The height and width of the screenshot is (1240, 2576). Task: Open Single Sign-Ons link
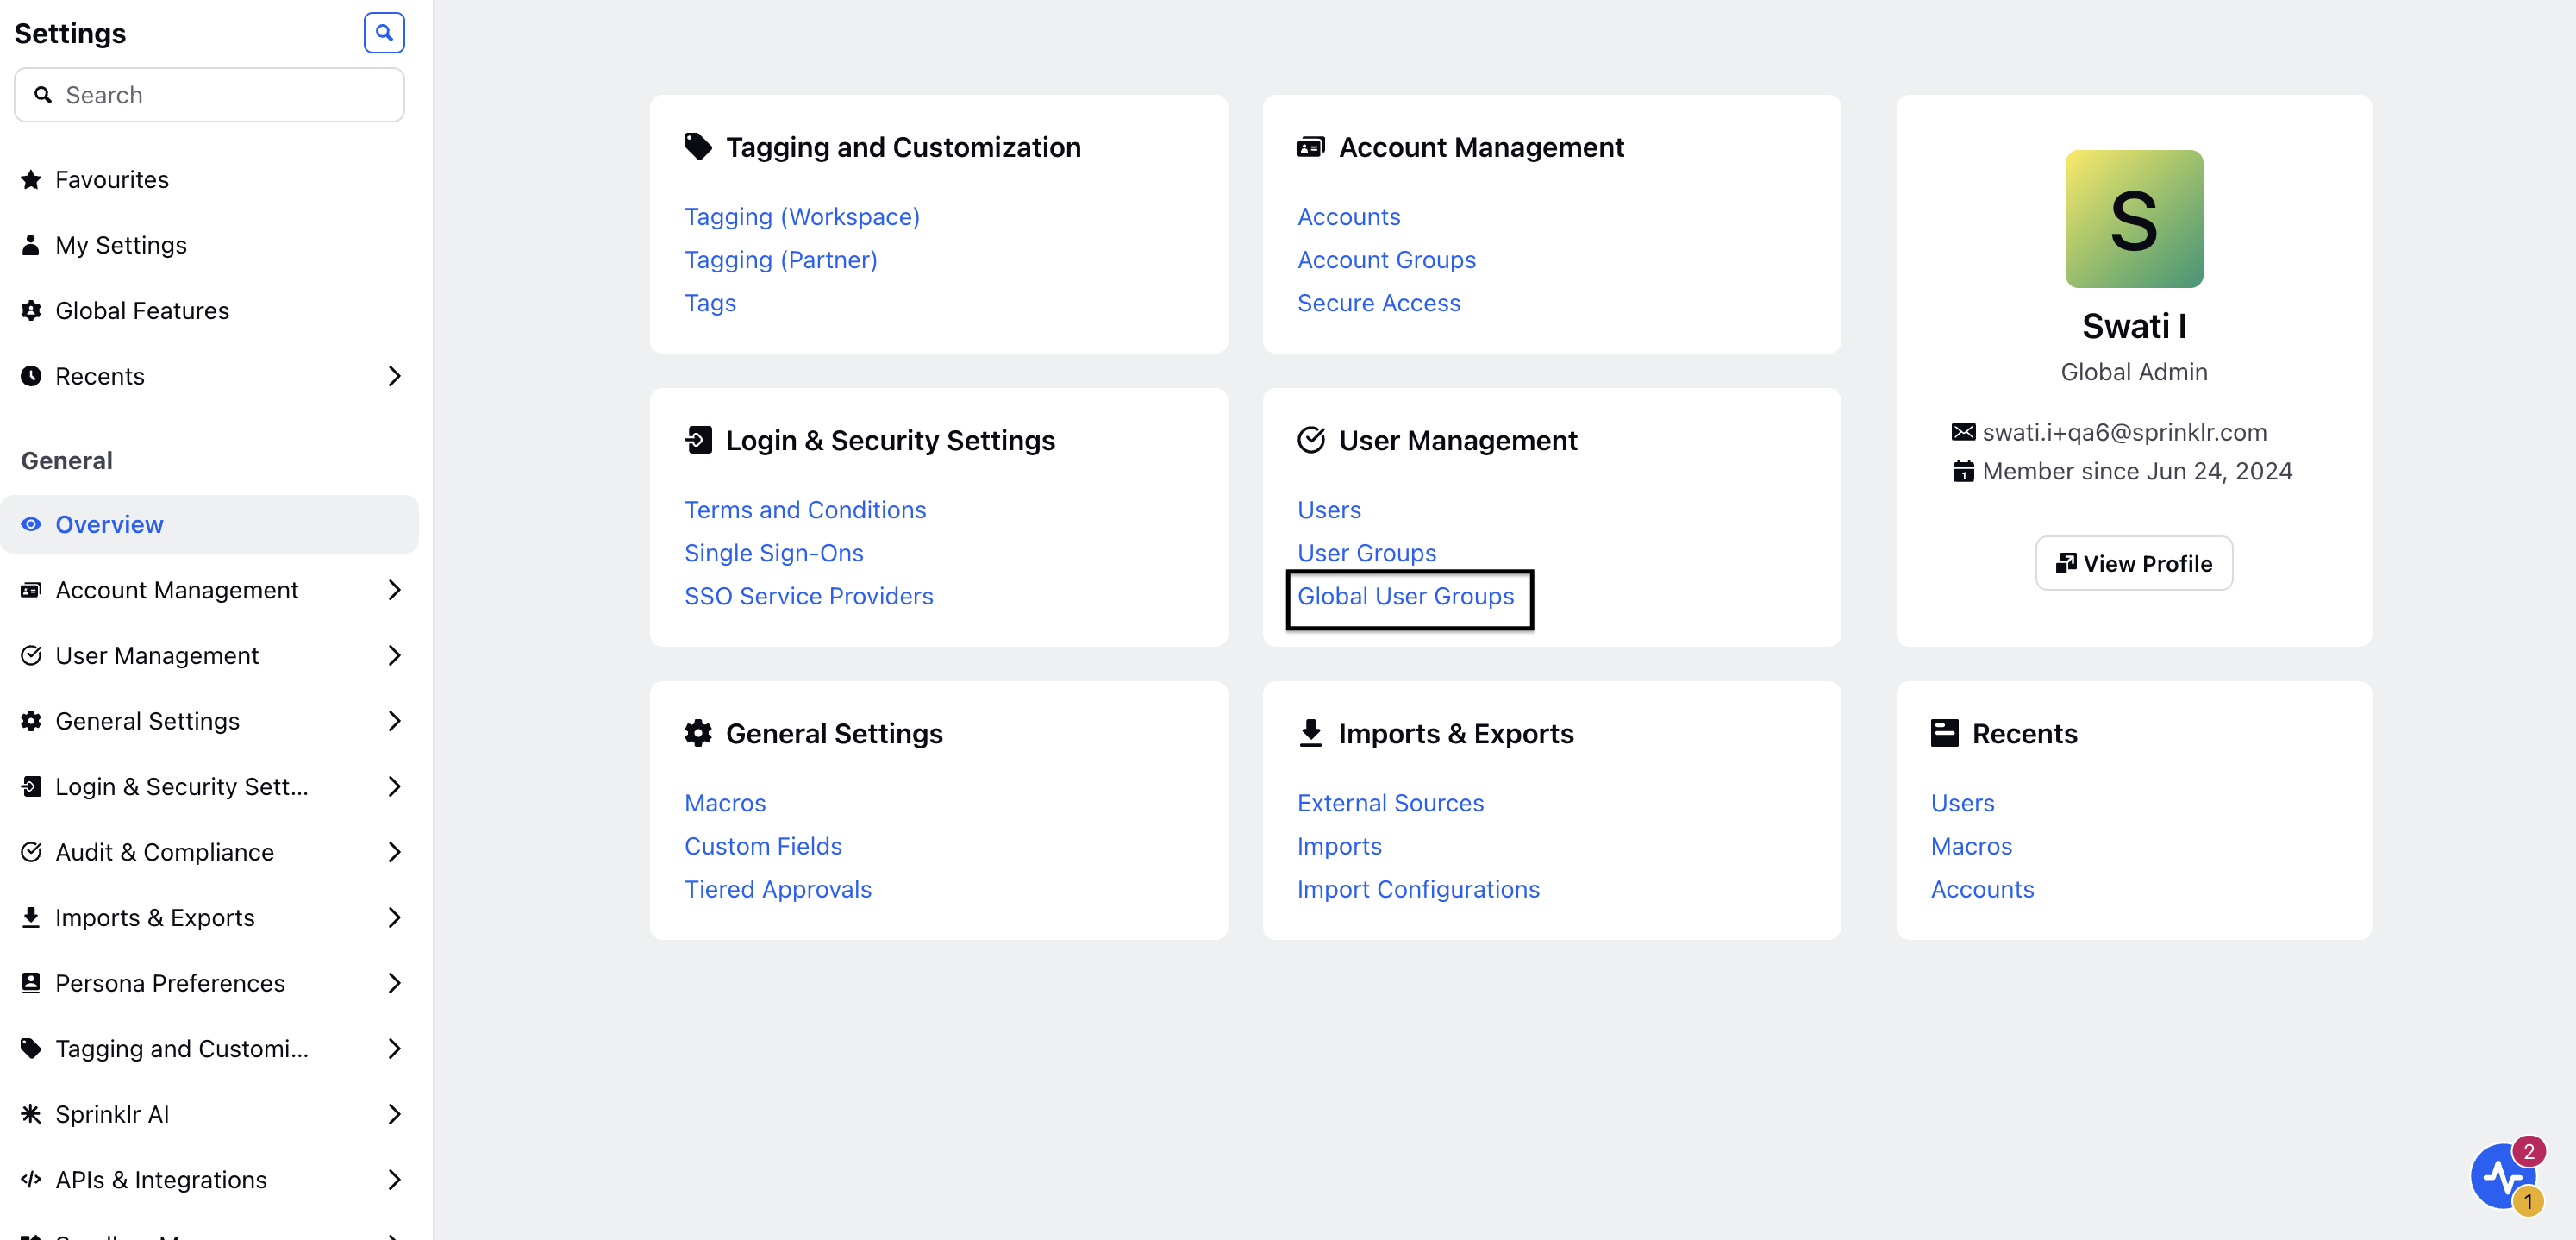pyautogui.click(x=773, y=552)
